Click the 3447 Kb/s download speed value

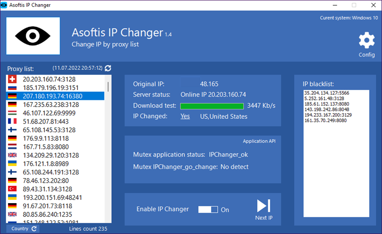point(261,106)
